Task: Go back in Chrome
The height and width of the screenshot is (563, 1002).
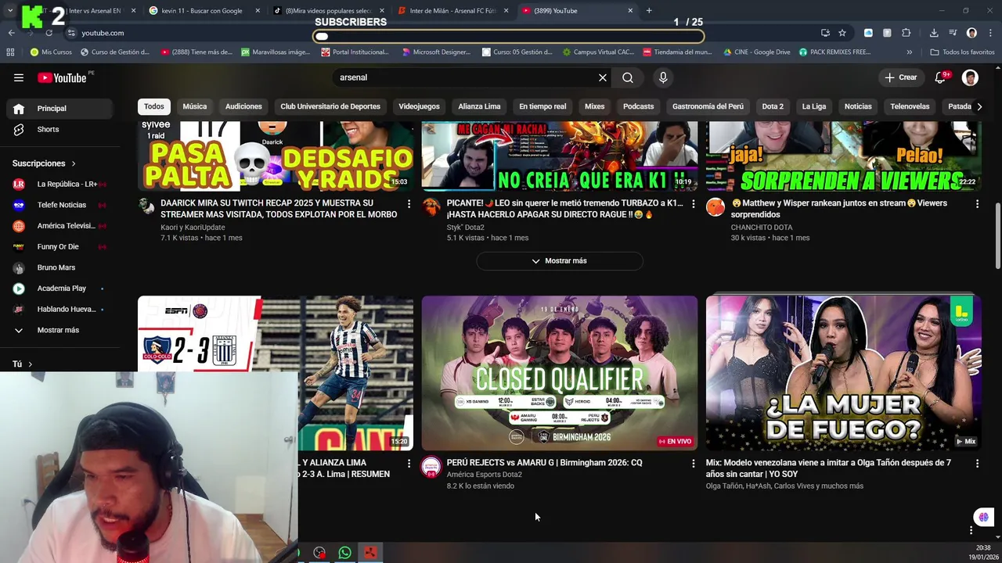Action: pyautogui.click(x=11, y=33)
